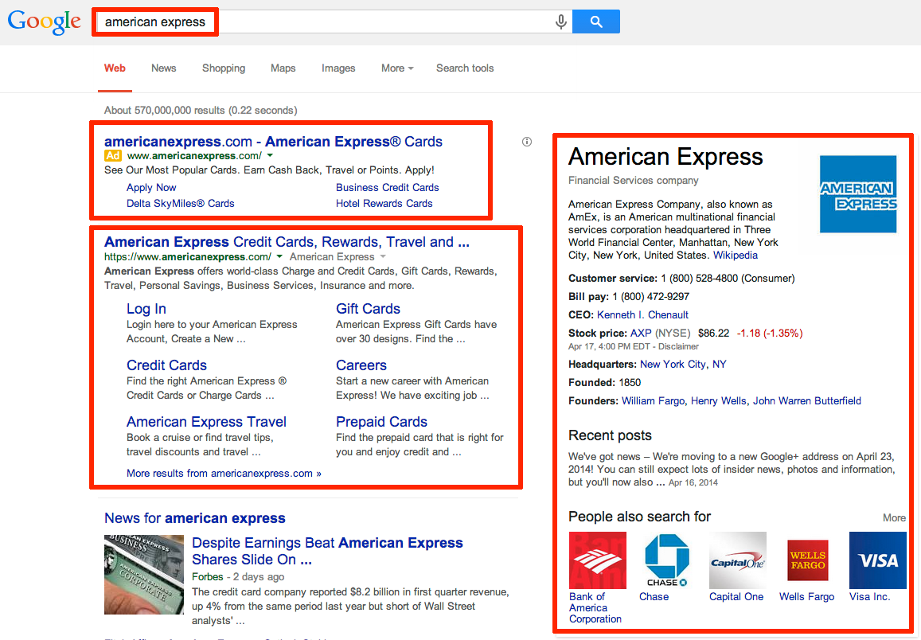Image resolution: width=921 pixels, height=640 pixels.
Task: Click the gray American Express label beside the URL
Action: tap(332, 256)
